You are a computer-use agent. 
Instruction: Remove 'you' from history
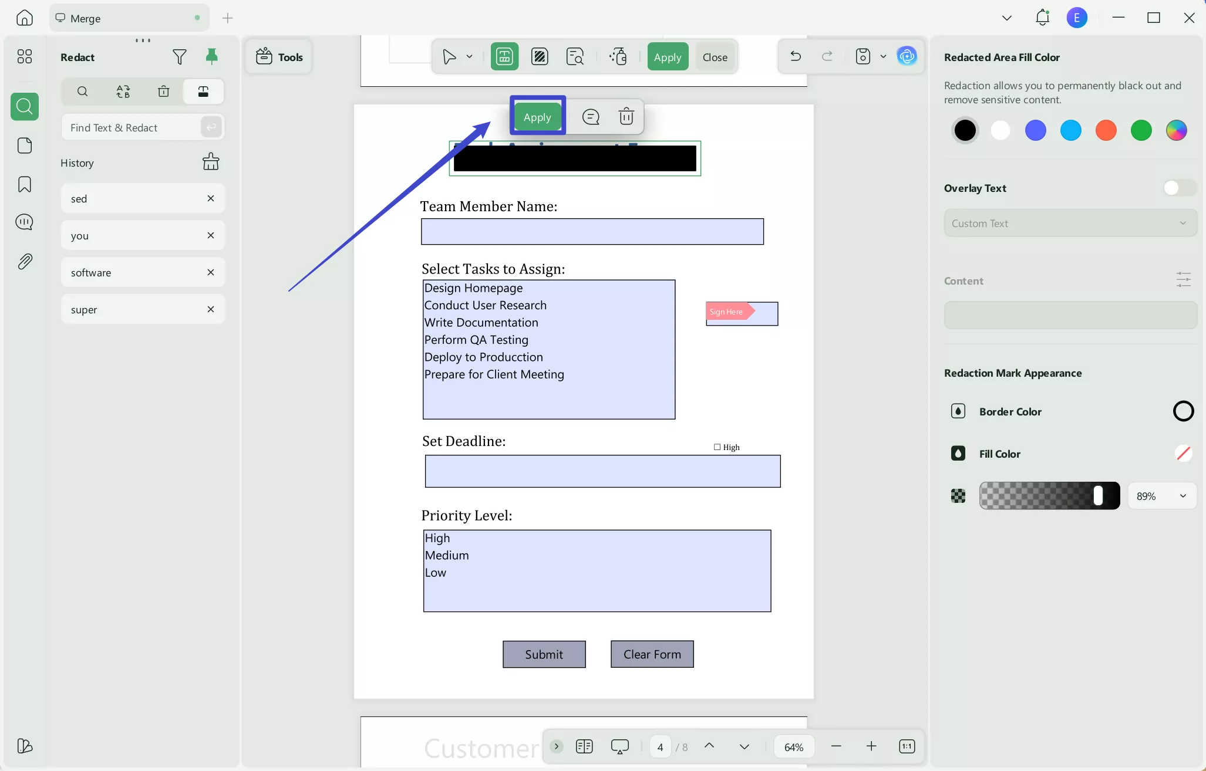[x=211, y=235]
